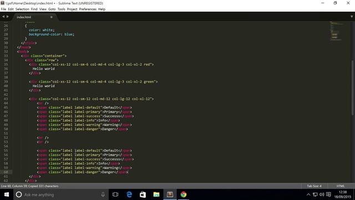Open the Windows Store from the taskbar
Image resolution: width=355 pixels, height=200 pixels.
[x=143, y=194]
